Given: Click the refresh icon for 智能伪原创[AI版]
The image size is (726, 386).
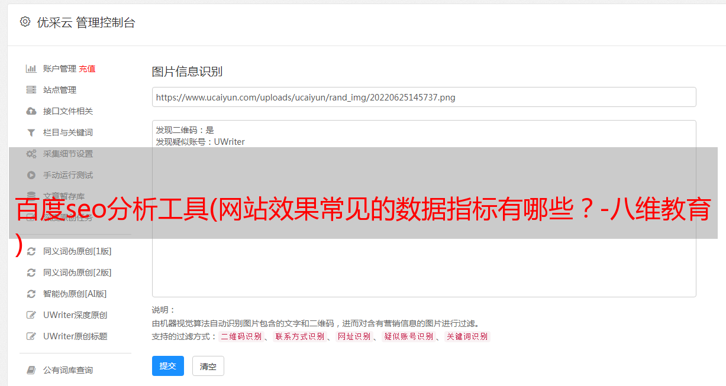Looking at the screenshot, I should 31,294.
